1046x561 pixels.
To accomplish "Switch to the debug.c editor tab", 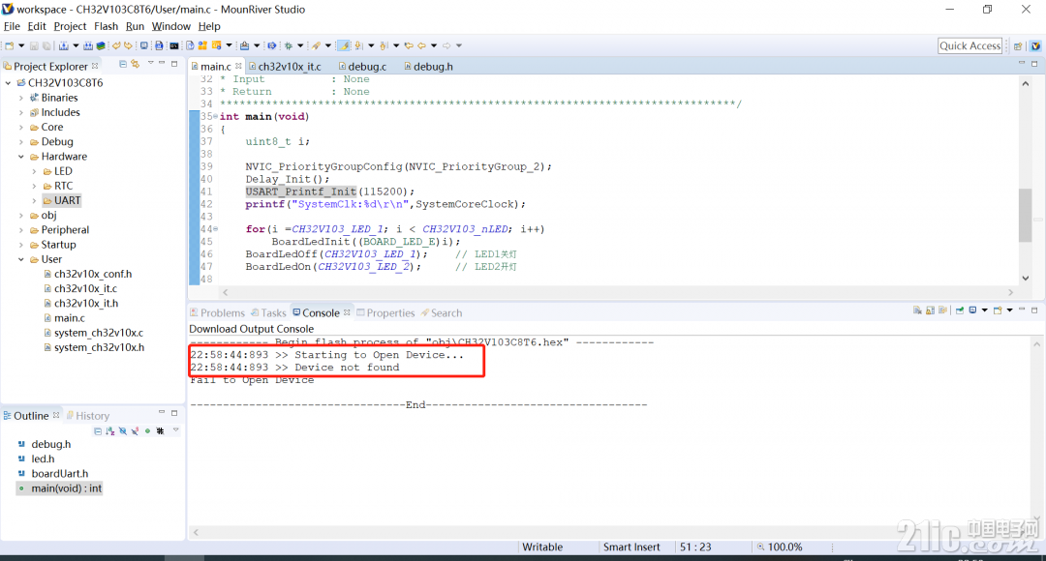I will click(362, 67).
